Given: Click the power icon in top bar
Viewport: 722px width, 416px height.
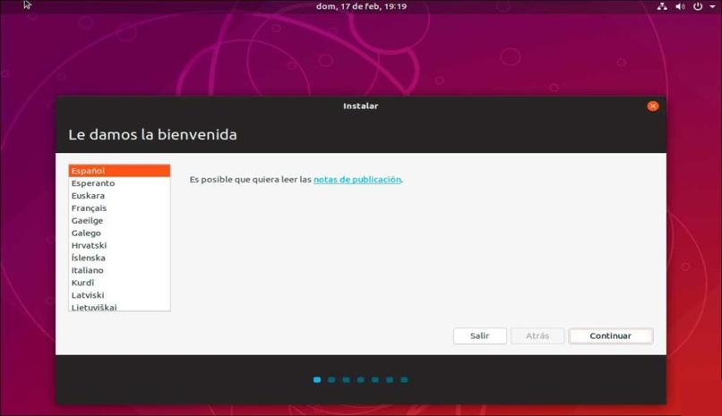Looking at the screenshot, I should pyautogui.click(x=698, y=6).
